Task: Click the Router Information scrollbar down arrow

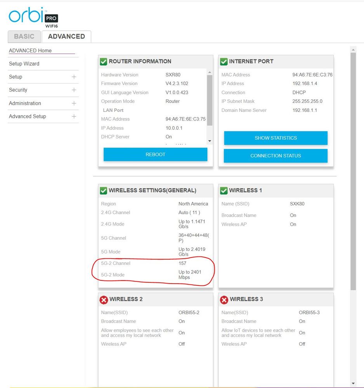Action: [210, 141]
